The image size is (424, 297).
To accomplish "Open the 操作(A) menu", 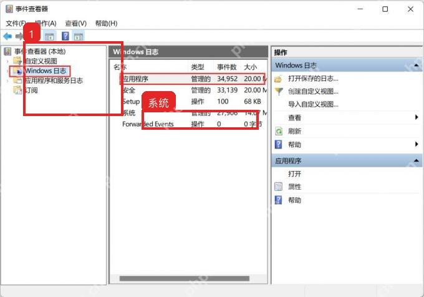I will pyautogui.click(x=46, y=24).
